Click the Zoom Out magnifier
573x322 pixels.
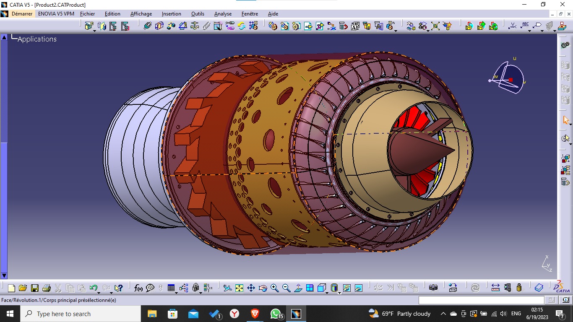pyautogui.click(x=286, y=288)
